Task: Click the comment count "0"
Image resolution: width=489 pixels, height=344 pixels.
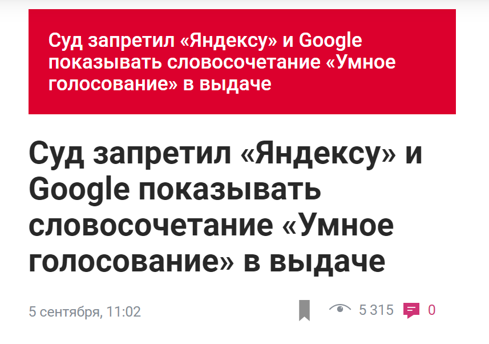Action: click(x=432, y=310)
